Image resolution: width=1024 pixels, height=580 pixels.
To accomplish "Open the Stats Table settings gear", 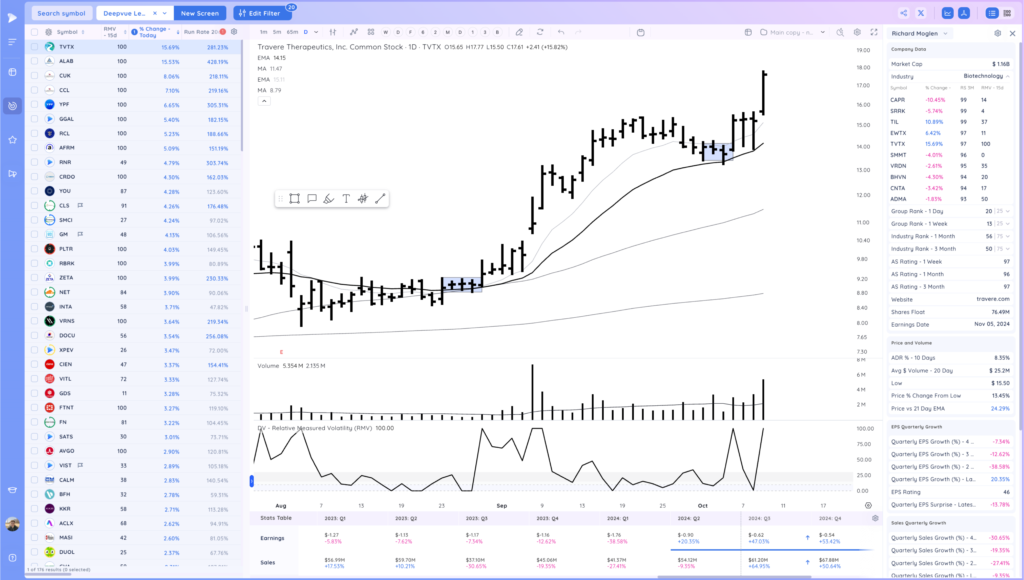I will [875, 518].
